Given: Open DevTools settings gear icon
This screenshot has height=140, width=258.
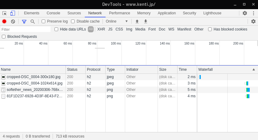Looking at the screenshot, I should 245,13.
